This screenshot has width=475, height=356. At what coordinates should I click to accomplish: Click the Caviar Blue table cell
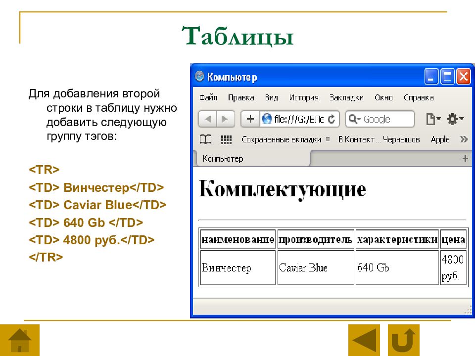[x=315, y=267]
